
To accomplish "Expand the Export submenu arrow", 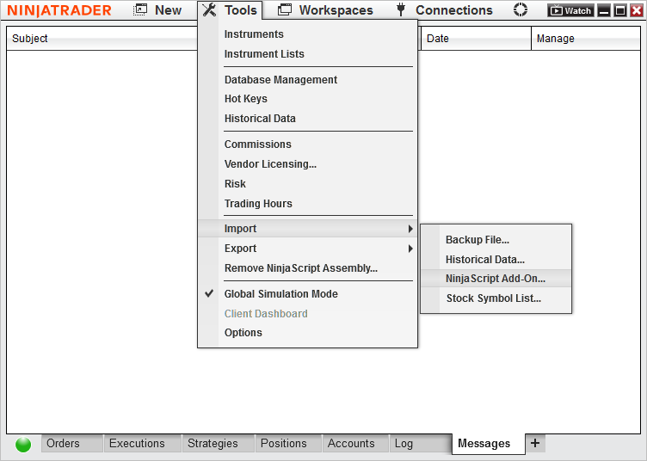I will coord(410,249).
